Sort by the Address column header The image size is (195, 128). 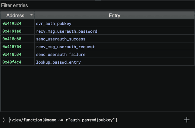click(17, 15)
